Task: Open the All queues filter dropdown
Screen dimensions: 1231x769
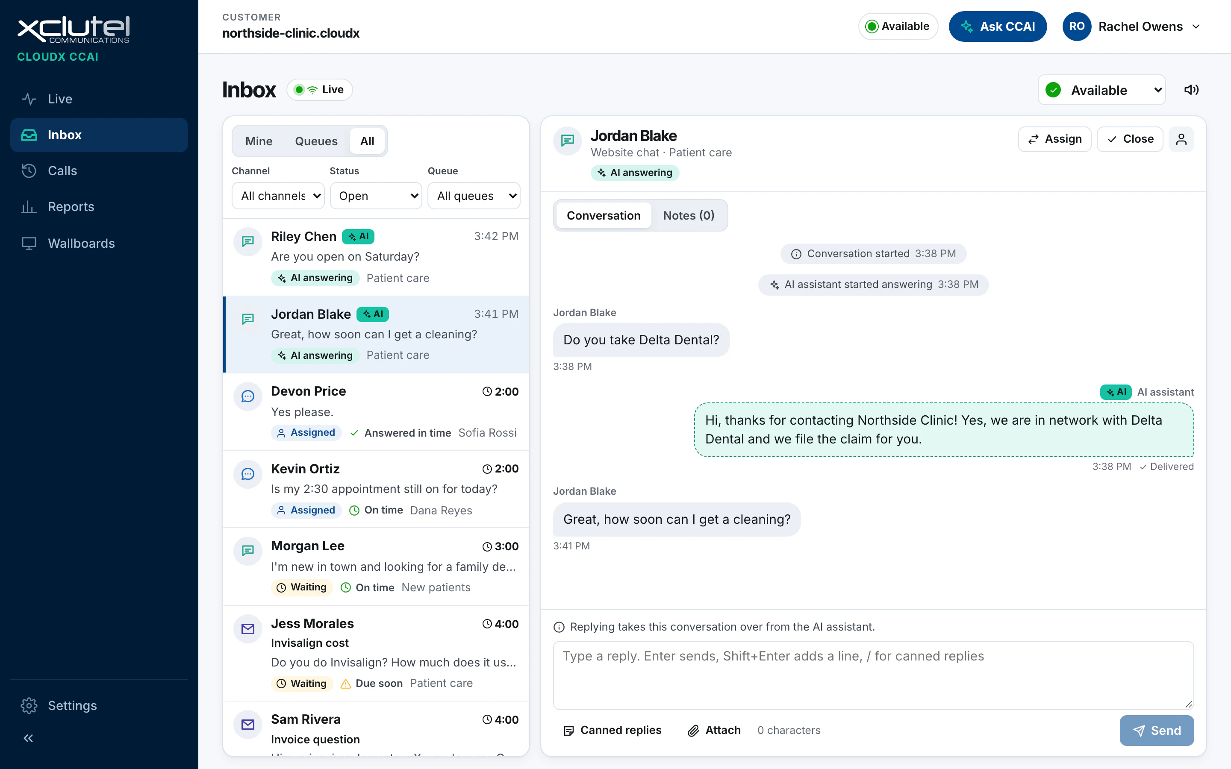Action: click(474, 196)
